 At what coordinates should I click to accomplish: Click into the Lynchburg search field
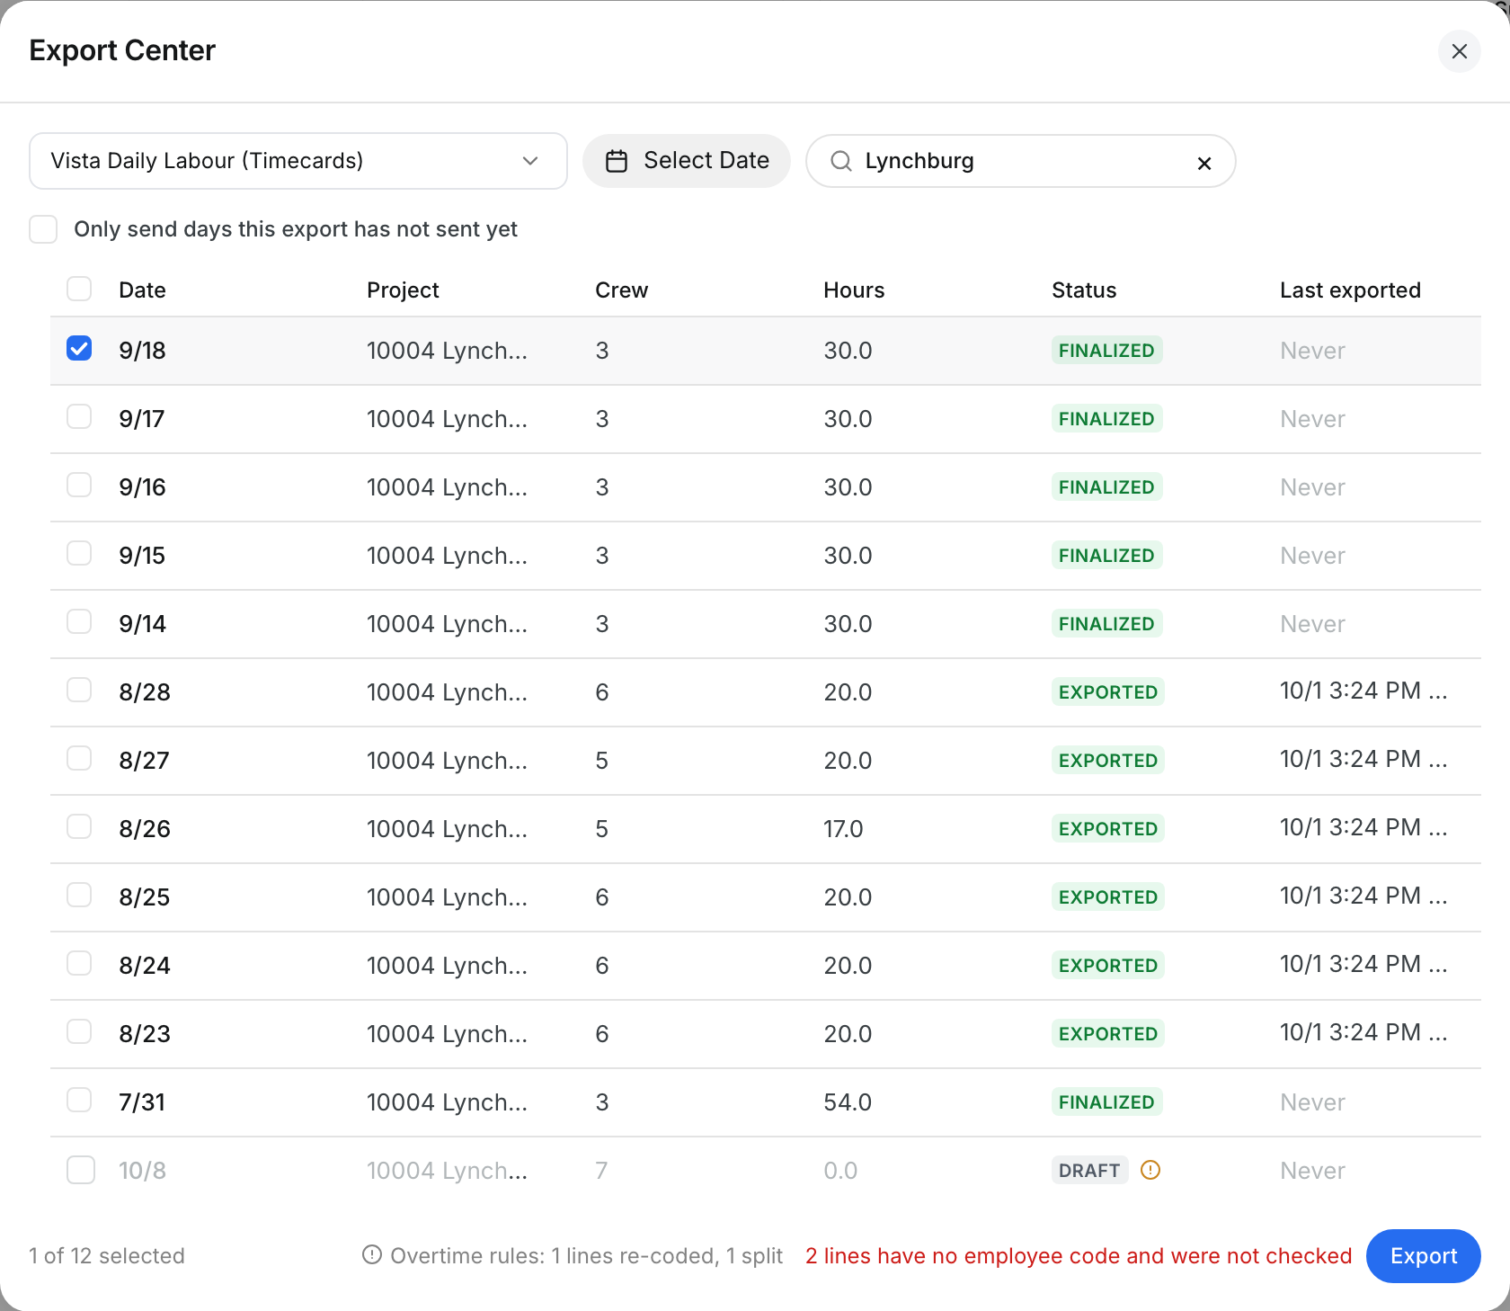coord(1020,161)
